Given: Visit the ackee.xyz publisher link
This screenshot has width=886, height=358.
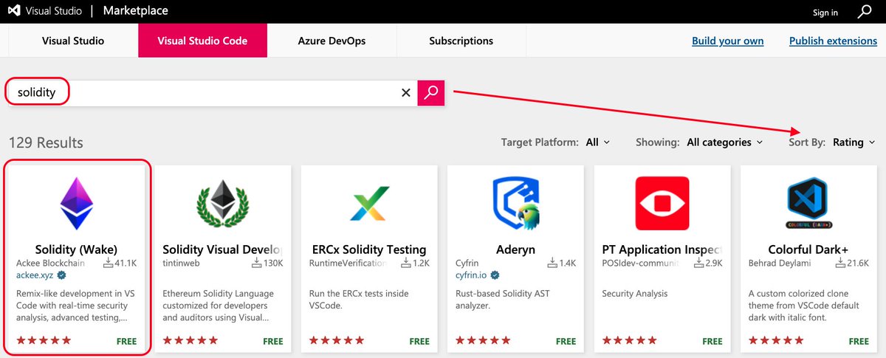Looking at the screenshot, I should coord(34,275).
